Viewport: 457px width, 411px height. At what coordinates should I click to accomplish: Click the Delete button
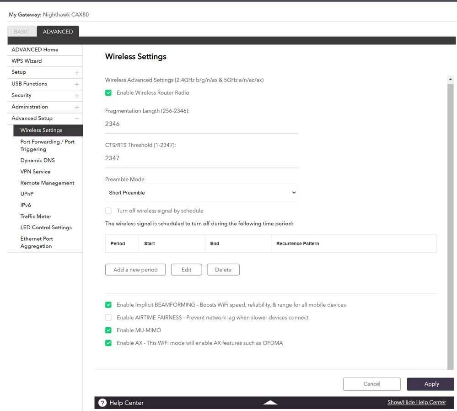[x=223, y=270]
